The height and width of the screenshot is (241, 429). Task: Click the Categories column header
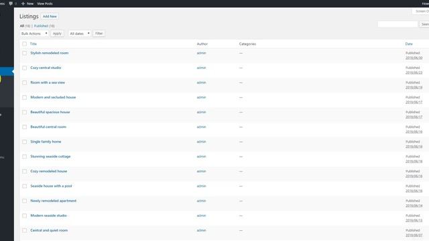(x=247, y=44)
